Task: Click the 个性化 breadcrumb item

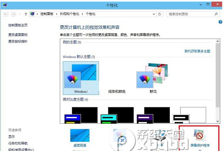Action: tap(91, 14)
